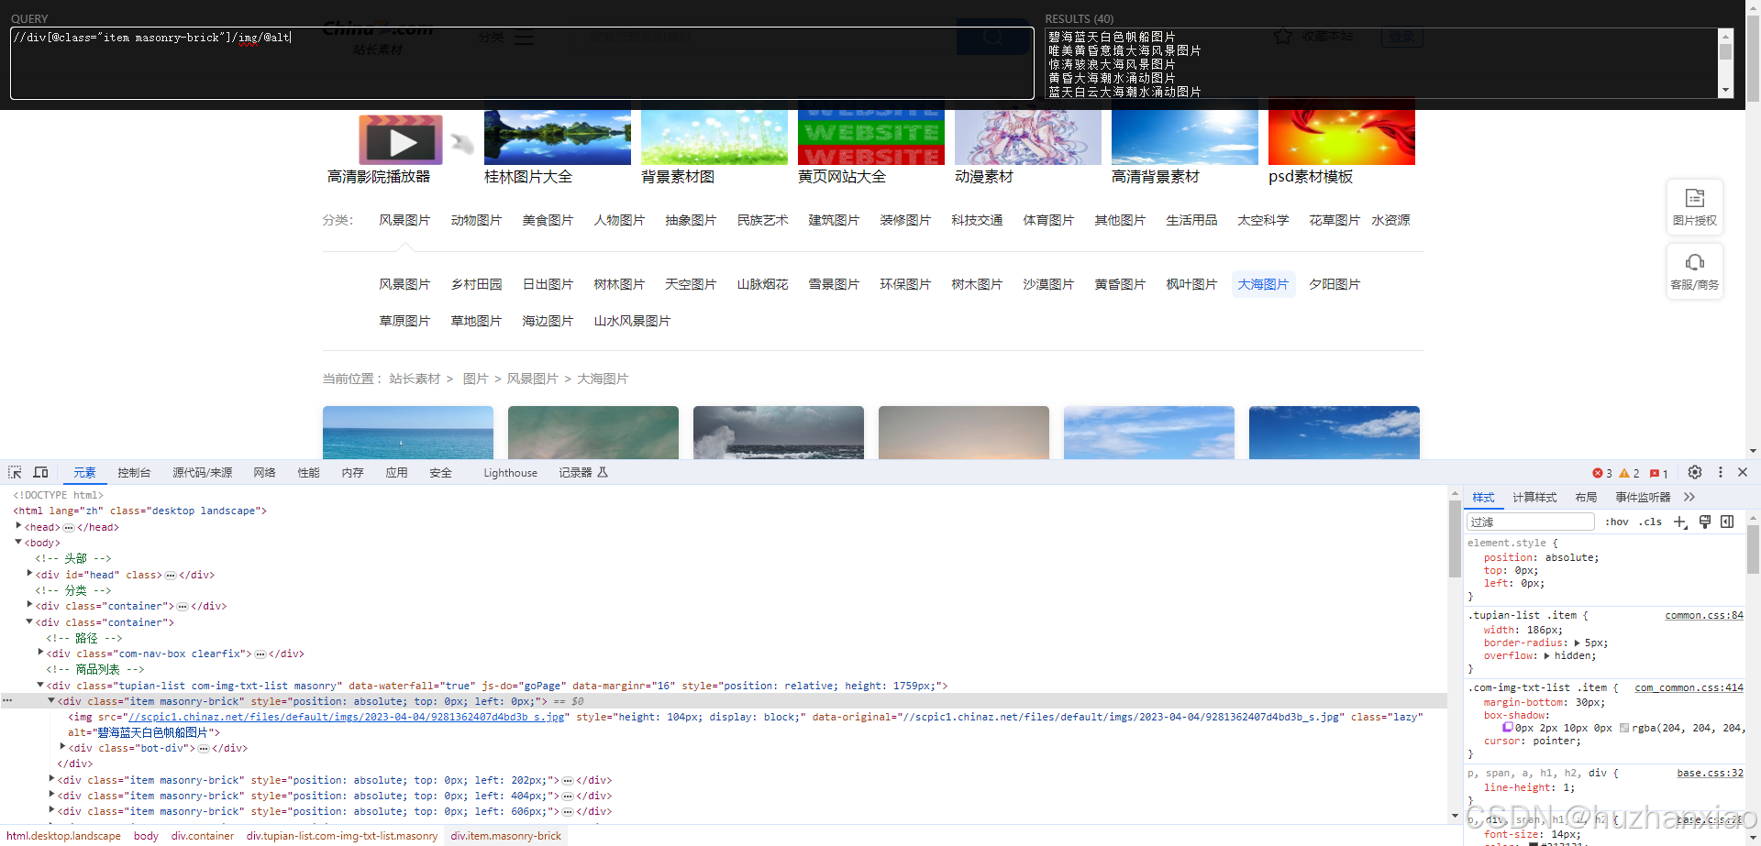1761x846 pixels.
Task: Select div.container in the DOM breadcrumb
Action: 202,836
